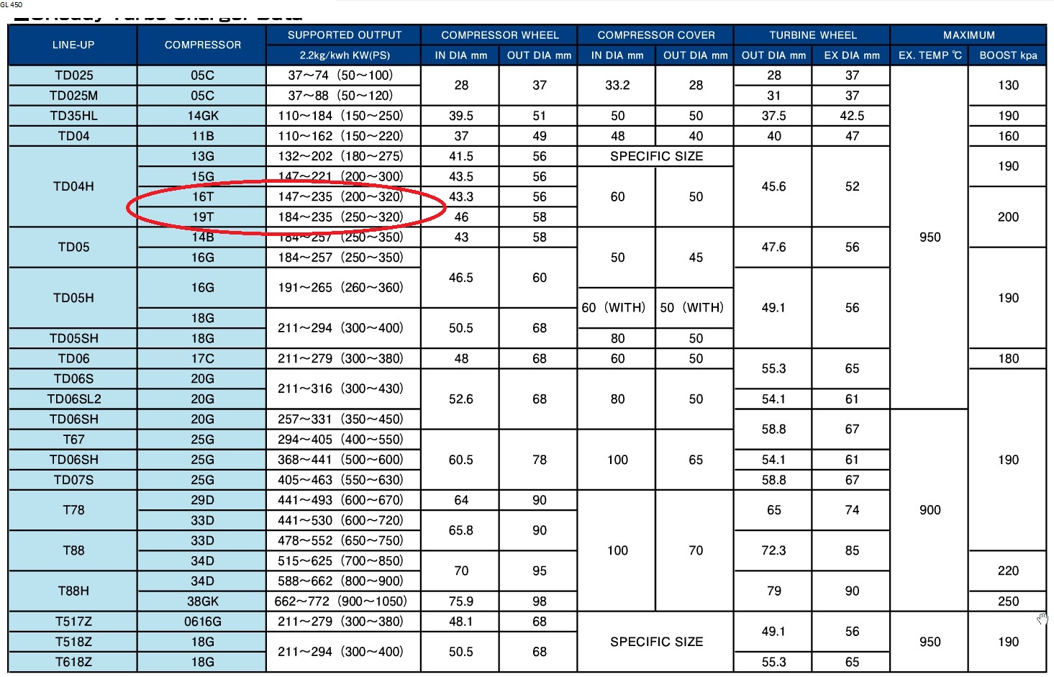The height and width of the screenshot is (677, 1054).
Task: Select the COMPRESSOR WHEEL header
Action: pos(499,35)
